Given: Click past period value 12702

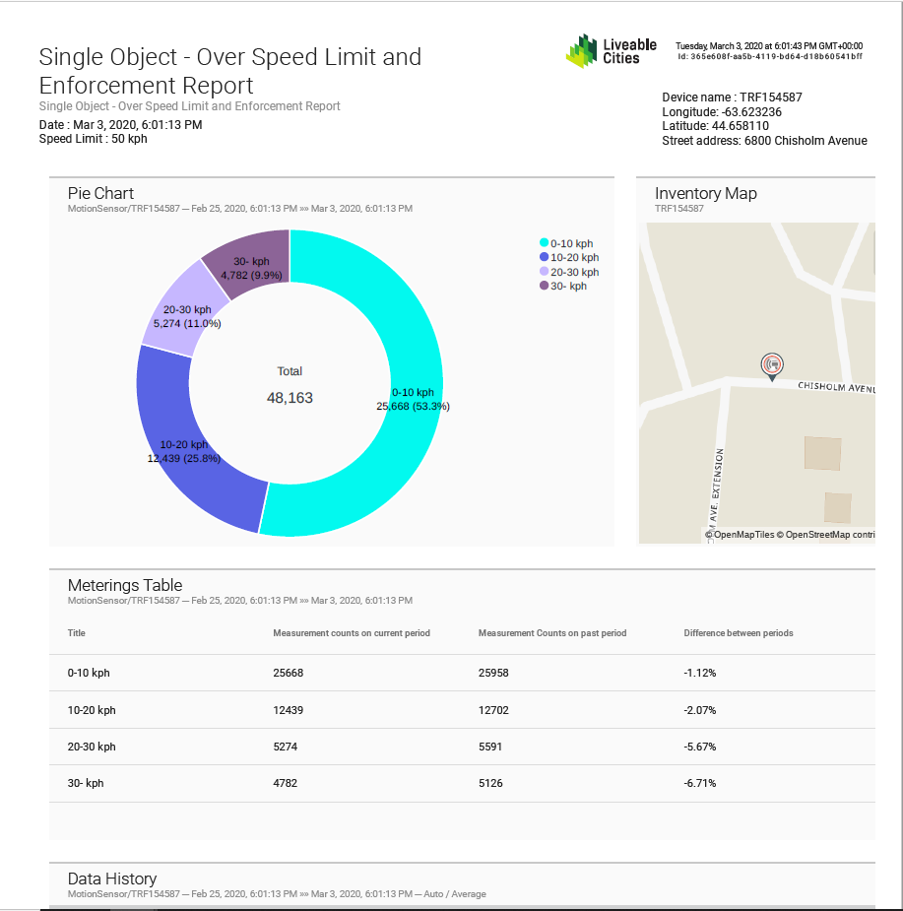Looking at the screenshot, I should pos(493,710).
